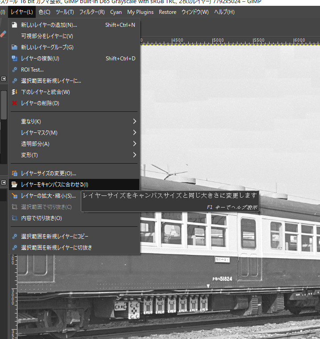The width and height of the screenshot is (320, 339).
Task: Click the left dock vertical scrollbar
Action: [x=4, y=105]
